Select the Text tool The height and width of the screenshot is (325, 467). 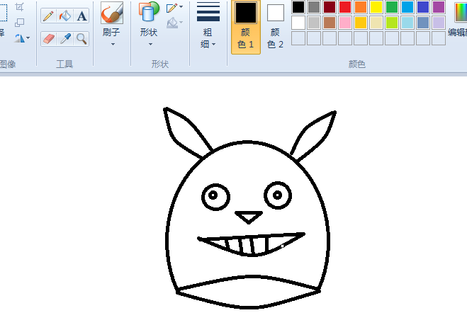[x=81, y=16]
